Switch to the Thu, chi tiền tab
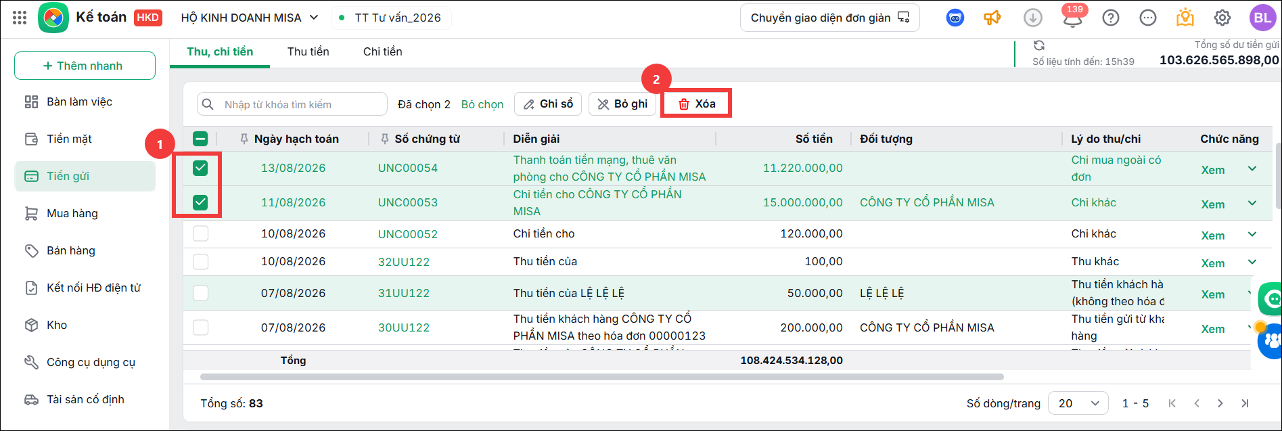The width and height of the screenshot is (1282, 431). click(x=220, y=51)
